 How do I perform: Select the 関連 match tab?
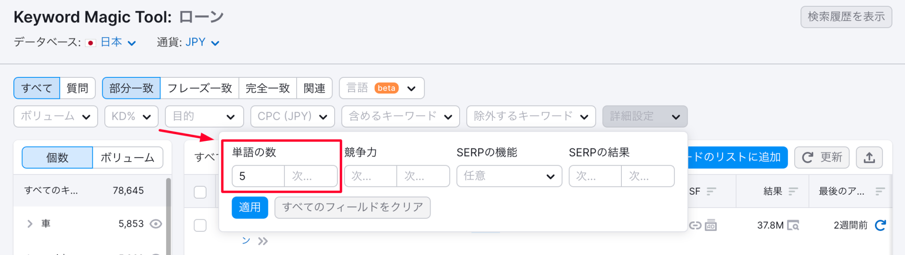(x=315, y=88)
